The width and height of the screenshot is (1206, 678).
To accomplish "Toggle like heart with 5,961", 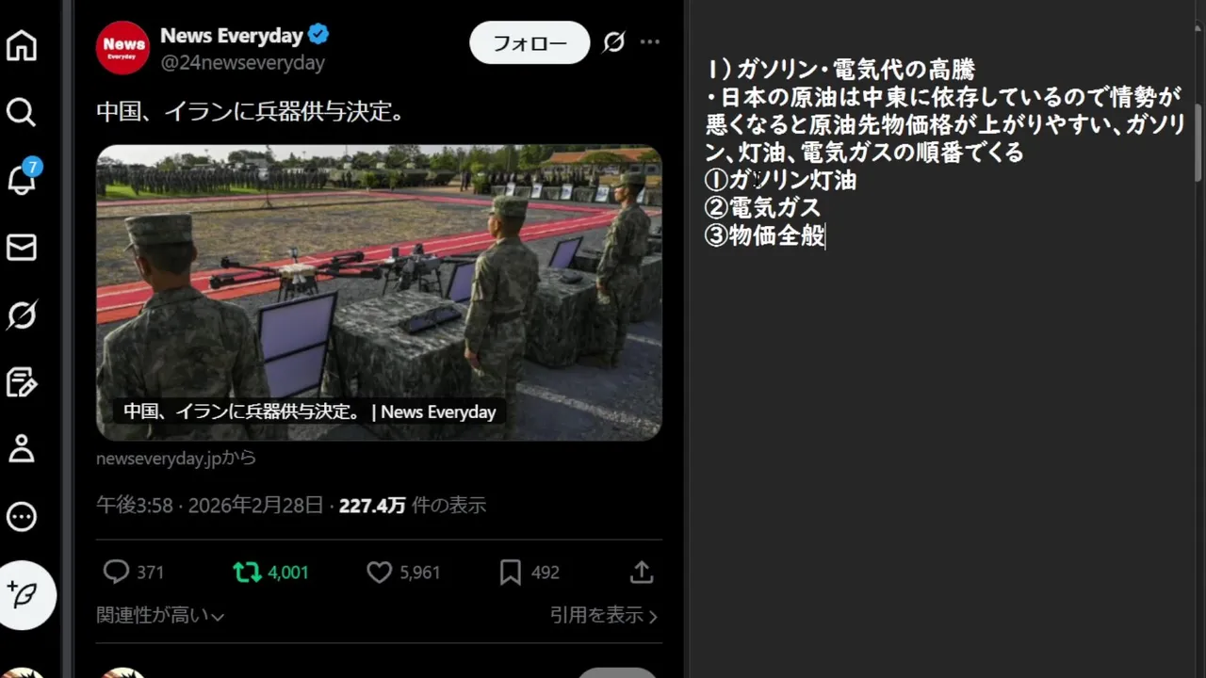I will click(x=403, y=572).
